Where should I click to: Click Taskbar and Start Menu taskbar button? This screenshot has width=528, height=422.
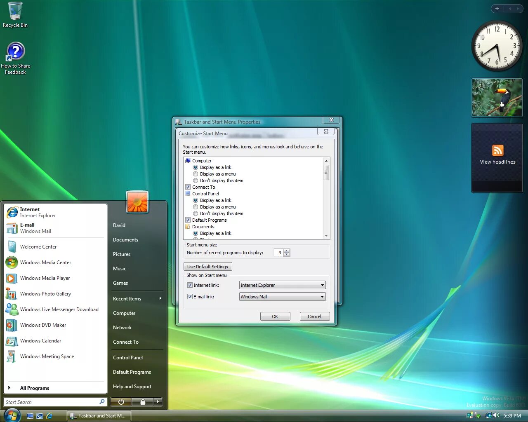pyautogui.click(x=99, y=416)
